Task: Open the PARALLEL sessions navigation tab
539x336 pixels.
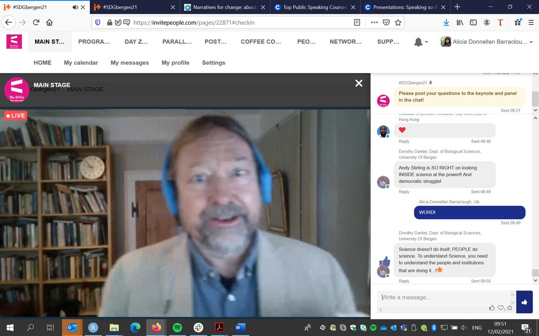Action: pos(176,42)
